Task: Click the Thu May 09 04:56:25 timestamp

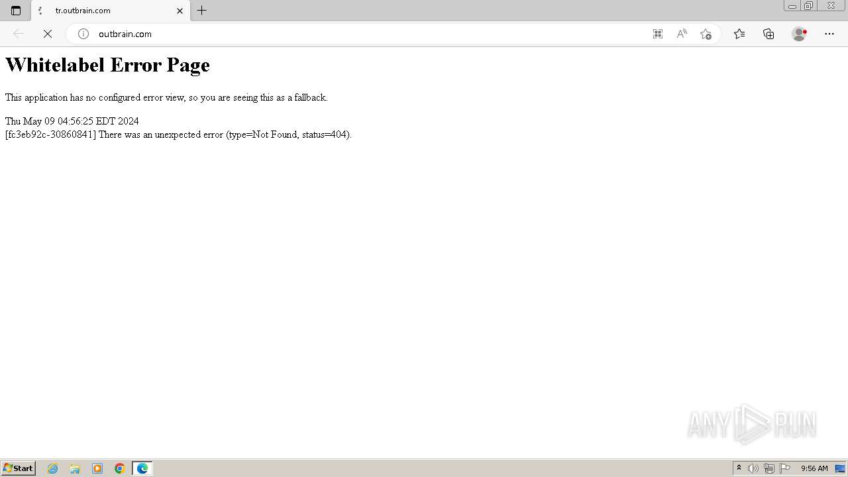Action: tap(72, 121)
